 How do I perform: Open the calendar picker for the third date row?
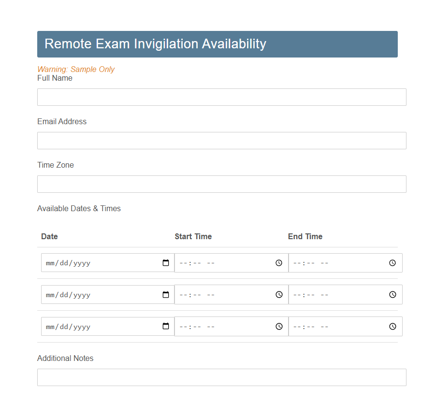pos(166,326)
